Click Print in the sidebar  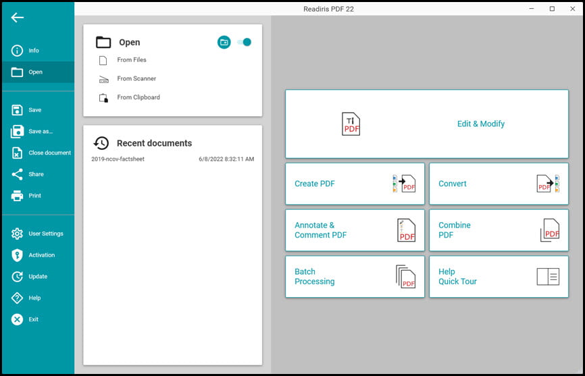coord(38,196)
